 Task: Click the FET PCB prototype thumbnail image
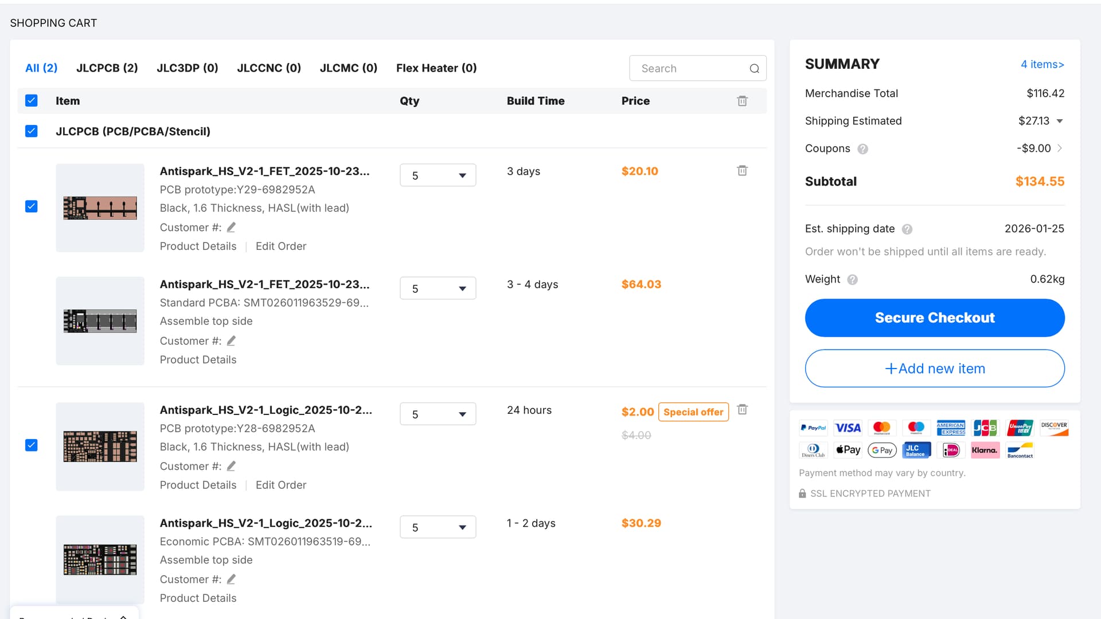100,208
